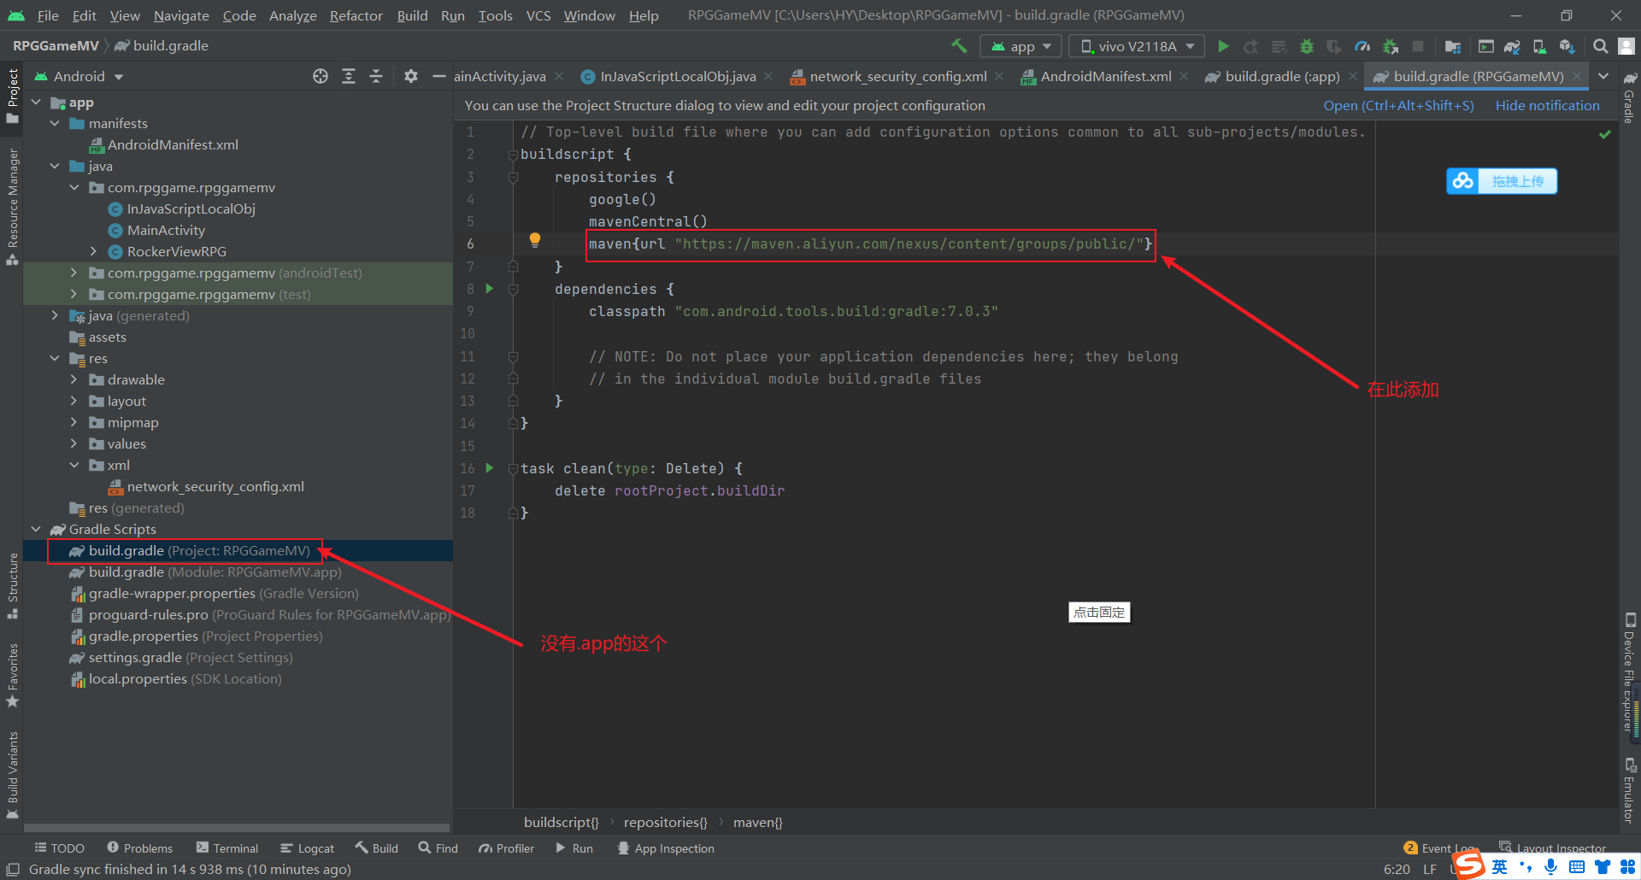Open project panel gear options
Screen dimensions: 1641x880
[411, 76]
